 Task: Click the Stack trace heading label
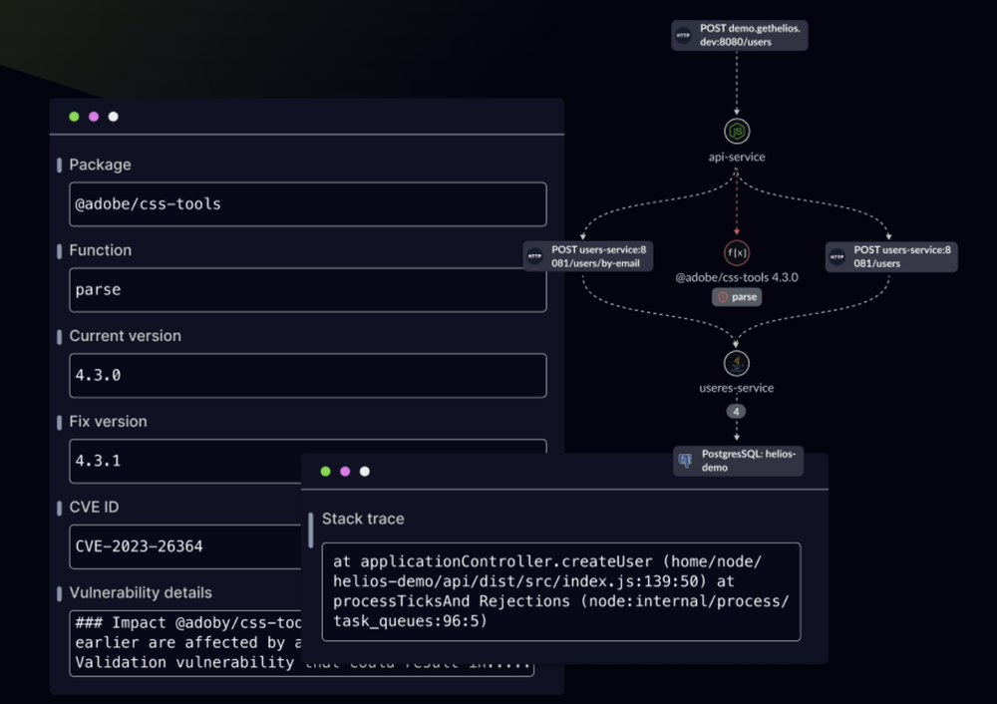(x=363, y=519)
